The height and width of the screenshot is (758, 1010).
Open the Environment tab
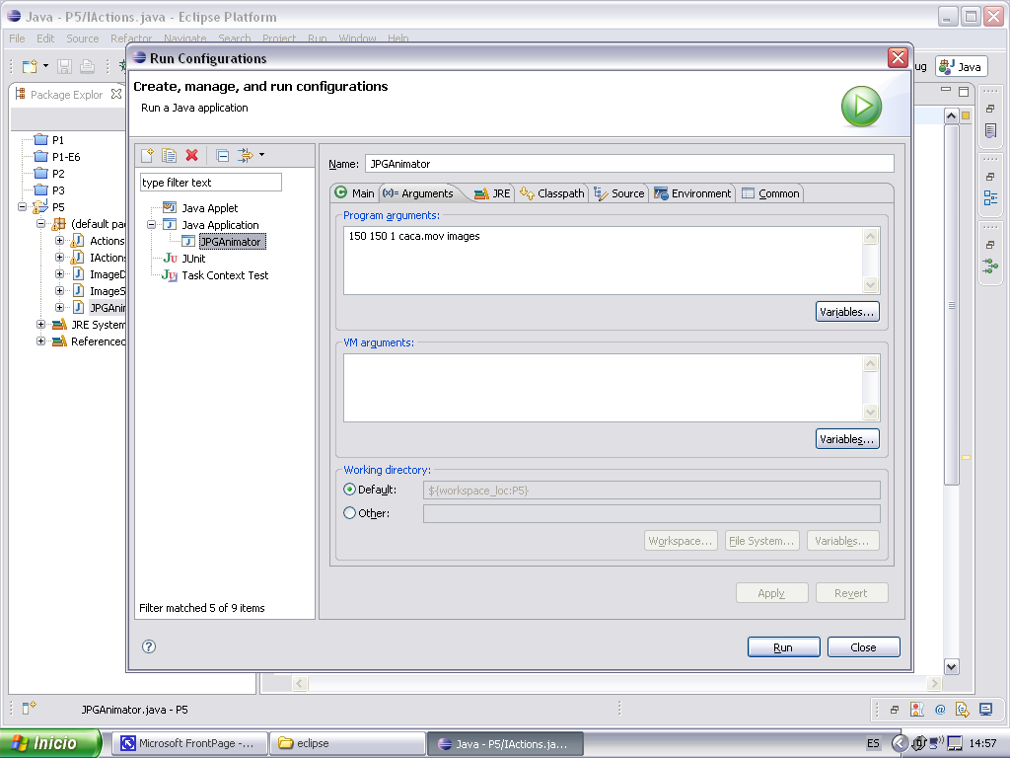692,193
